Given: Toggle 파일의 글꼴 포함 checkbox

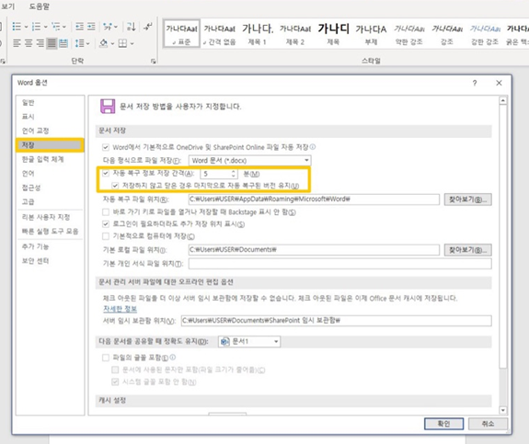Looking at the screenshot, I should [x=106, y=358].
